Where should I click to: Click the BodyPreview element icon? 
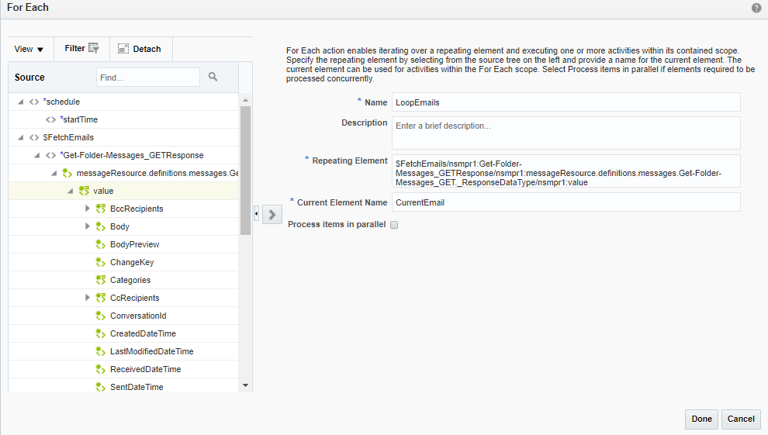[100, 244]
